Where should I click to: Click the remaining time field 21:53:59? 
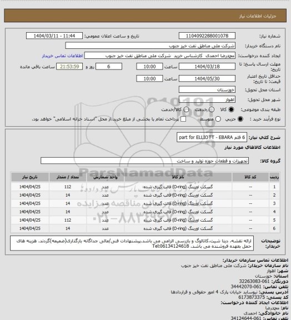pyautogui.click(x=69, y=67)
